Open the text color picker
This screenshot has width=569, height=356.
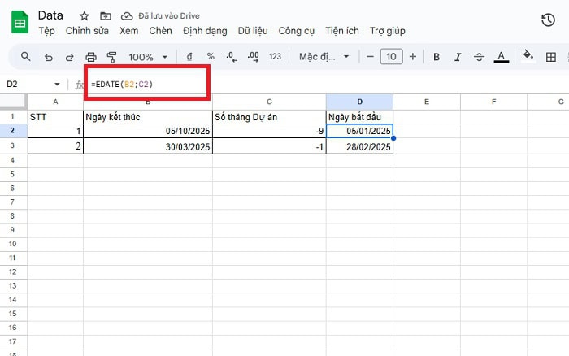coord(502,57)
